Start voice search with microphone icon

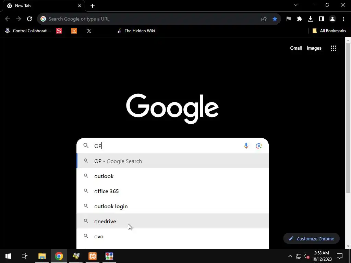246,146
